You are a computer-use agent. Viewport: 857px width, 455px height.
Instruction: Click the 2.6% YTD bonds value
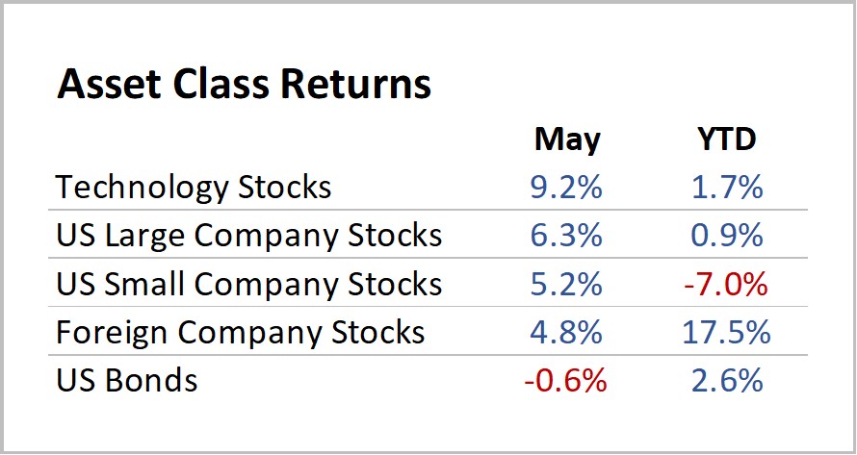[727, 380]
